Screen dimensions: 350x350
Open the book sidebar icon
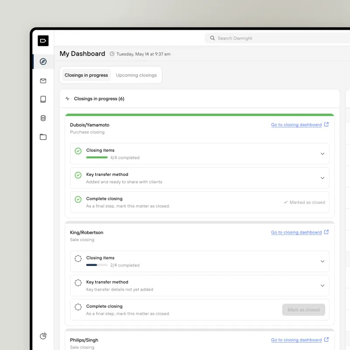[43, 99]
